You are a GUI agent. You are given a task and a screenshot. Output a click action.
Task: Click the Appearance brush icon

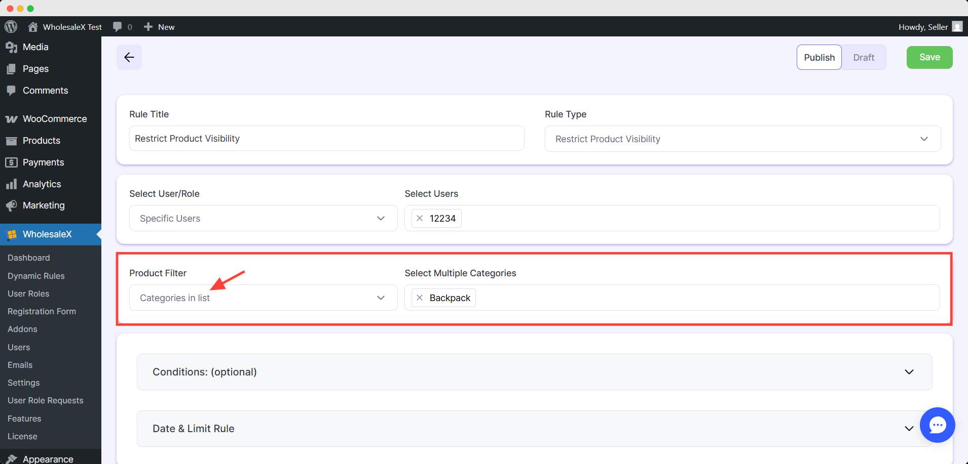[11, 459]
